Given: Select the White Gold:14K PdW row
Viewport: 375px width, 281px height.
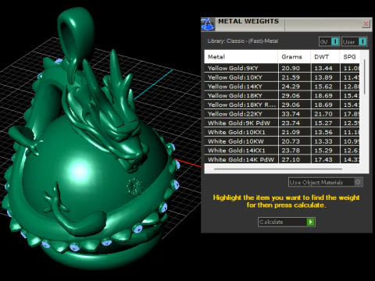Looking at the screenshot, I should [x=282, y=159].
